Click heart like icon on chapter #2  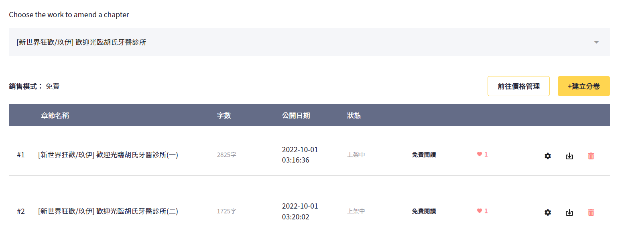pyautogui.click(x=479, y=211)
